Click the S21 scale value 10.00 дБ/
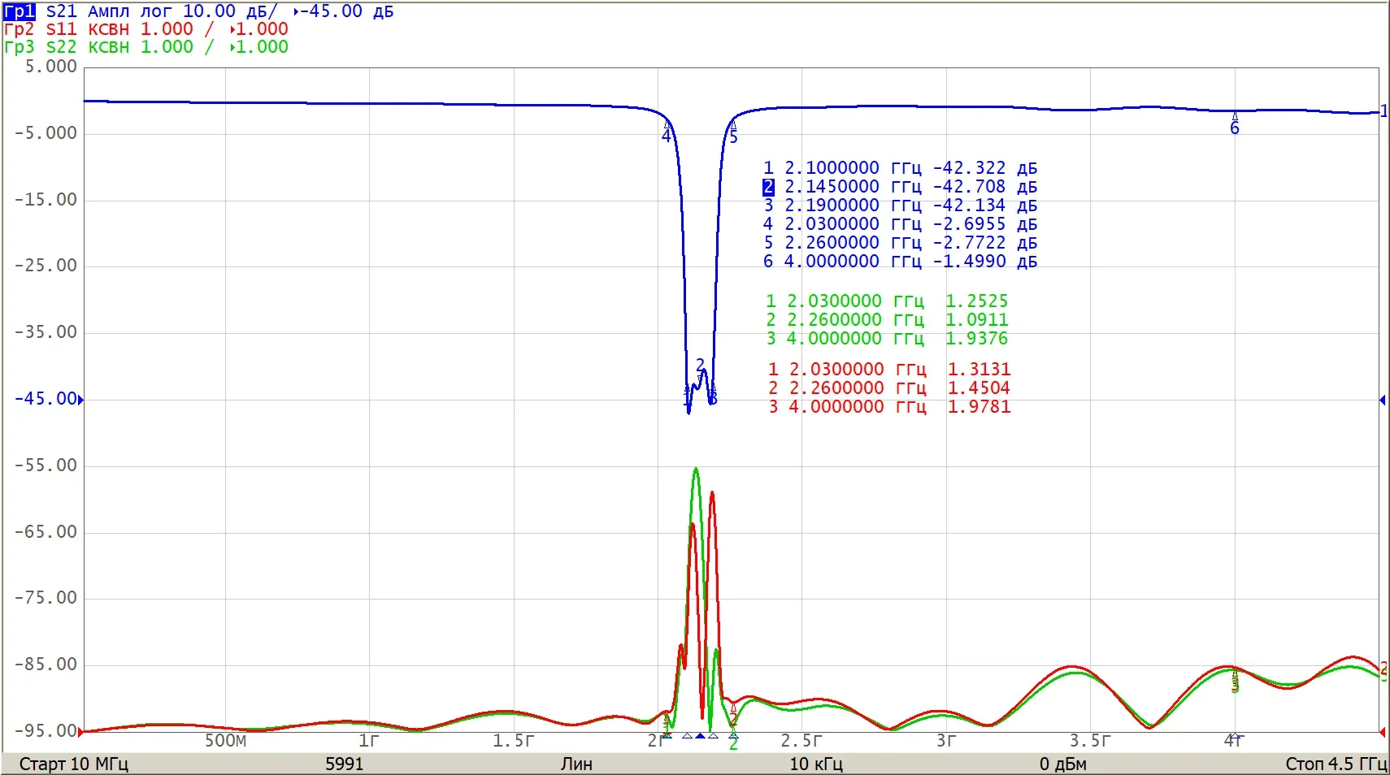The image size is (1390, 775). [230, 11]
